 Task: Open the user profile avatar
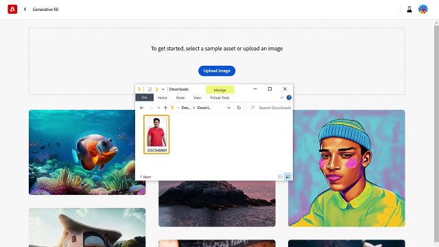tap(423, 9)
